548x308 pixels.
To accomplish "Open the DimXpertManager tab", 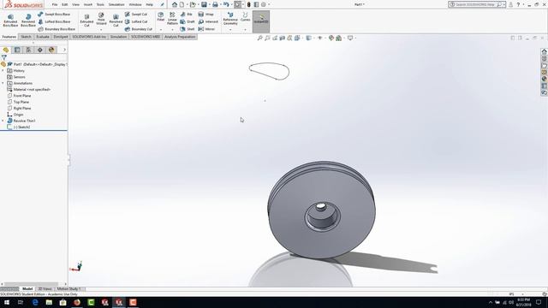I will click(40, 50).
